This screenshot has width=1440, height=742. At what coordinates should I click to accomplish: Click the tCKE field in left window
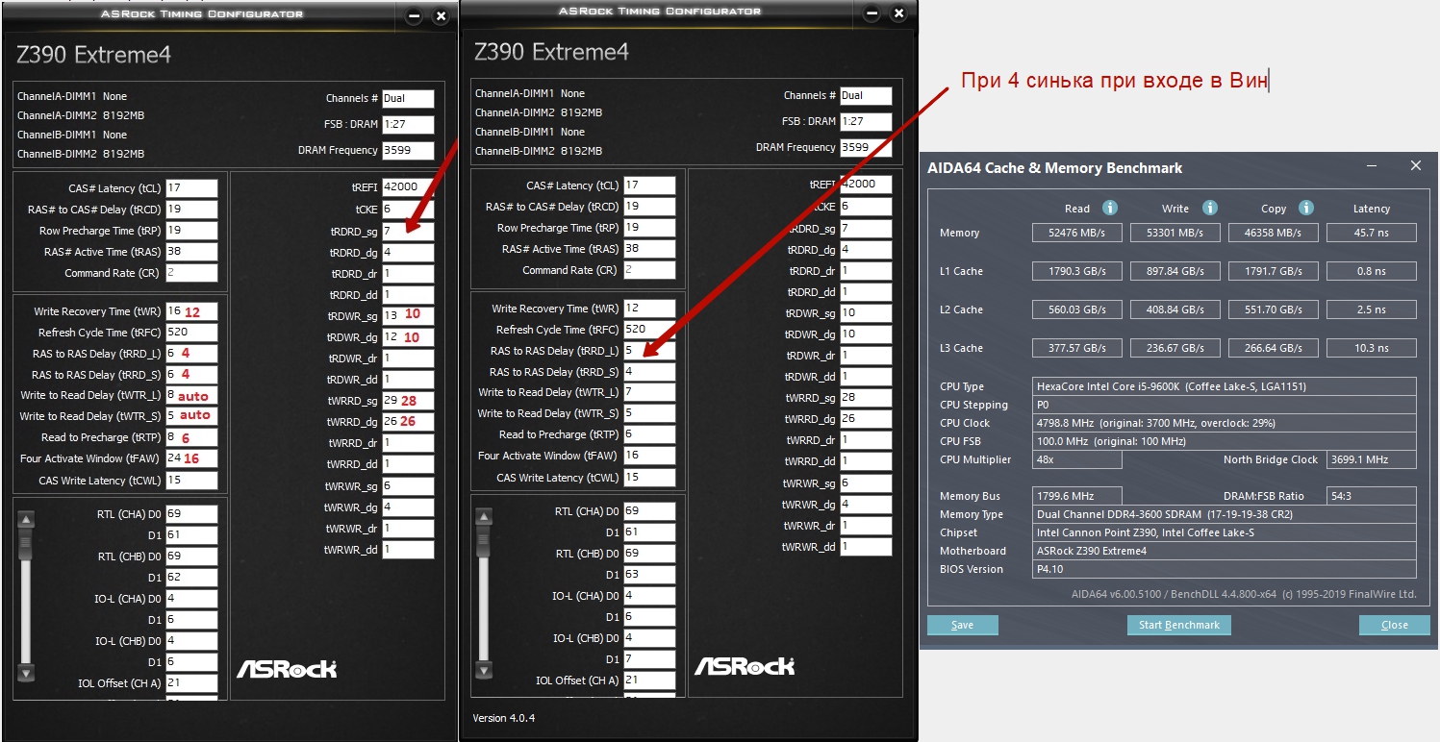pos(408,209)
